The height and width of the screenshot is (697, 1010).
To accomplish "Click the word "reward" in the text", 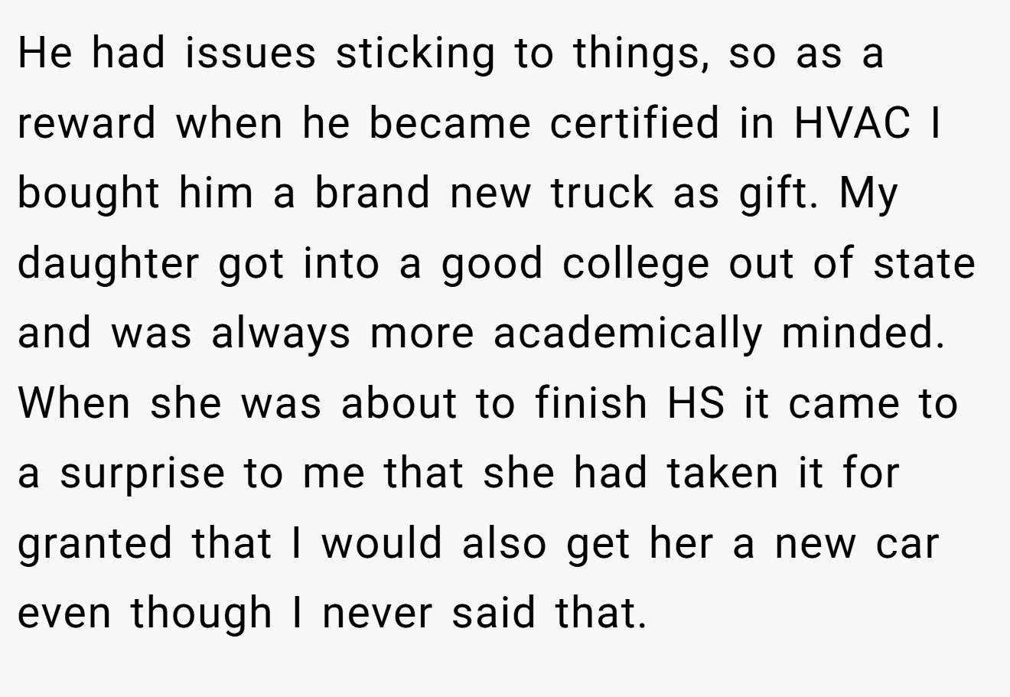I will point(86,123).
